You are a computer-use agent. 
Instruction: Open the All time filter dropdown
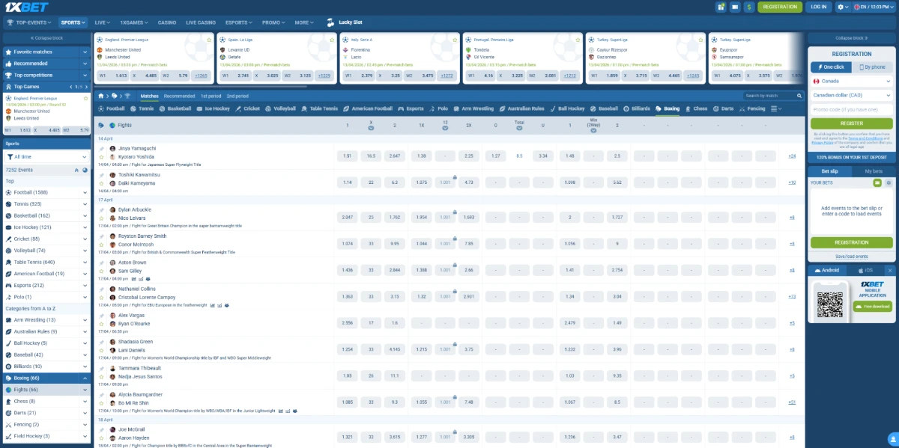point(46,157)
